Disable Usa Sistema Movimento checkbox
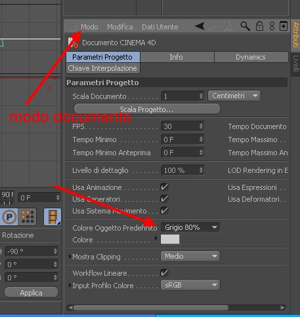 (x=164, y=211)
